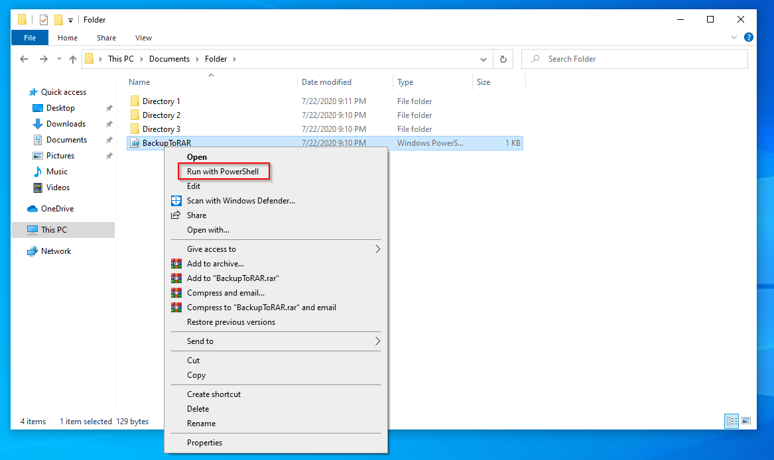The height and width of the screenshot is (460, 774).
Task: Expand the Give access to submenu
Action: (377, 249)
